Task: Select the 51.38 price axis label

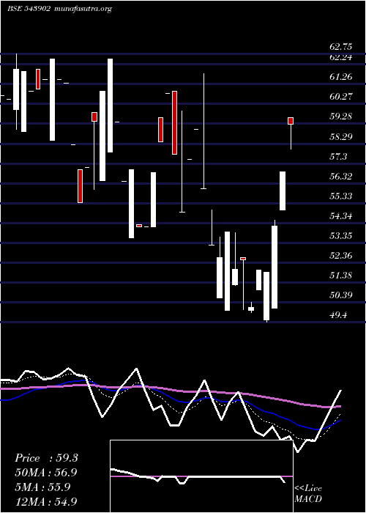Action: (x=340, y=276)
